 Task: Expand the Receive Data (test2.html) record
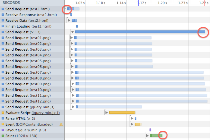coord(69,21)
